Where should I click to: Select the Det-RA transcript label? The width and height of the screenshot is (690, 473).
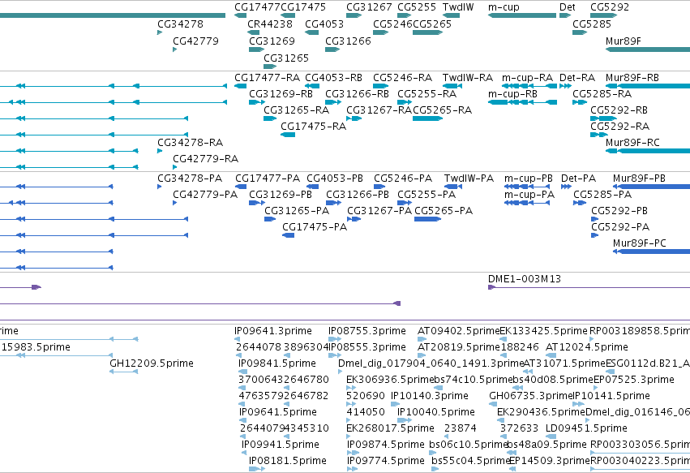pos(577,78)
